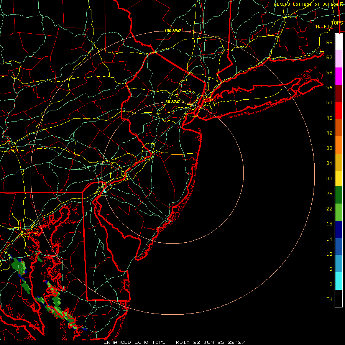The image size is (345, 345).
Task: Click the light pink legend swatch
Action: [x=338, y=59]
